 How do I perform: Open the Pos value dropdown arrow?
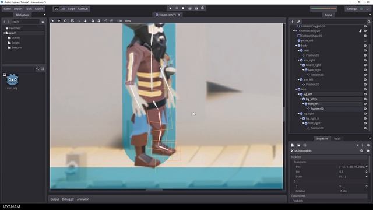(367, 167)
